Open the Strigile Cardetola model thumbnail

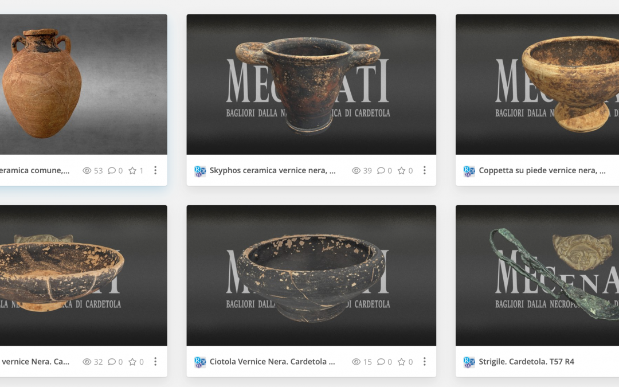537,276
